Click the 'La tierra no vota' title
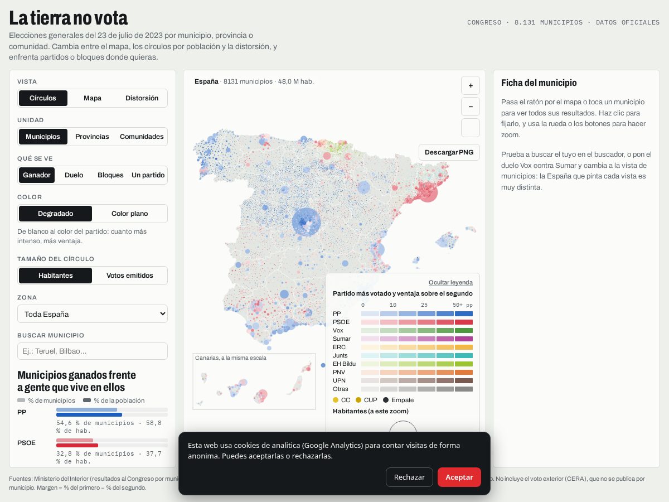Image resolution: width=669 pixels, height=502 pixels. click(x=68, y=18)
